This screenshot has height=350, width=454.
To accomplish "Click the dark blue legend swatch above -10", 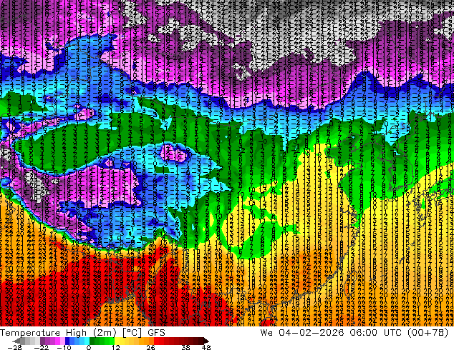I will point(67,341).
